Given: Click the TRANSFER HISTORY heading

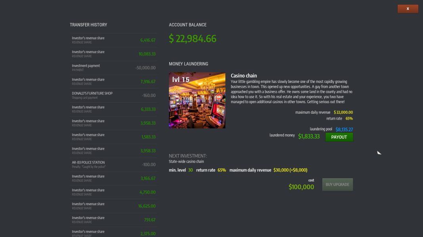Looking at the screenshot, I should [x=88, y=25].
